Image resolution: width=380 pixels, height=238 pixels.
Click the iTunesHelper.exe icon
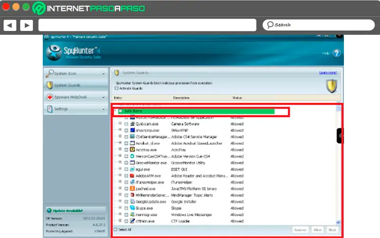[133, 182]
